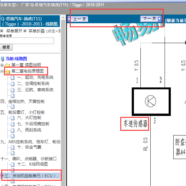Image resolution: width=186 pixels, height=186 pixels.
Task: Click the left arrow on 上一页 button
Action: (x=69, y=19)
